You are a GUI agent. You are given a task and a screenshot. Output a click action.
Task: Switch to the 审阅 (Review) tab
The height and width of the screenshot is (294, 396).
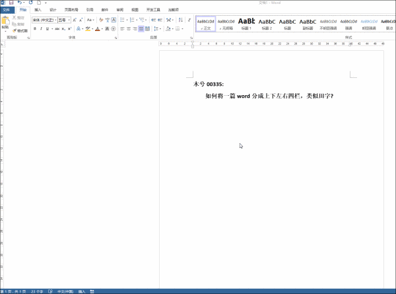click(119, 10)
